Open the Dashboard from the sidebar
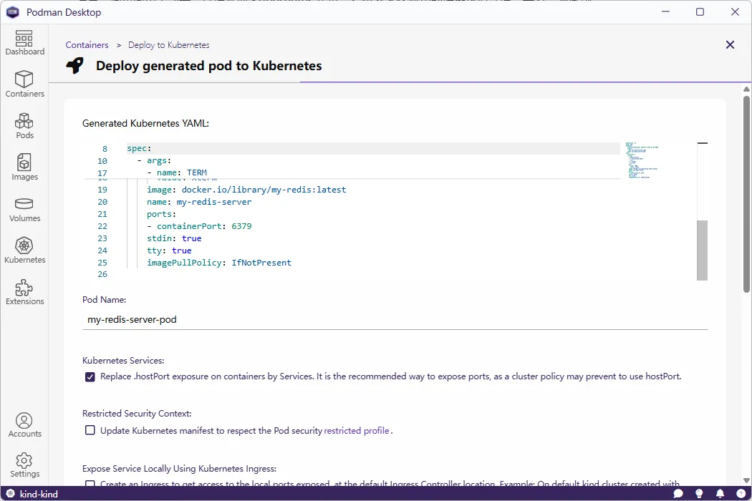Screen dimensions: 752x501 click(24, 42)
